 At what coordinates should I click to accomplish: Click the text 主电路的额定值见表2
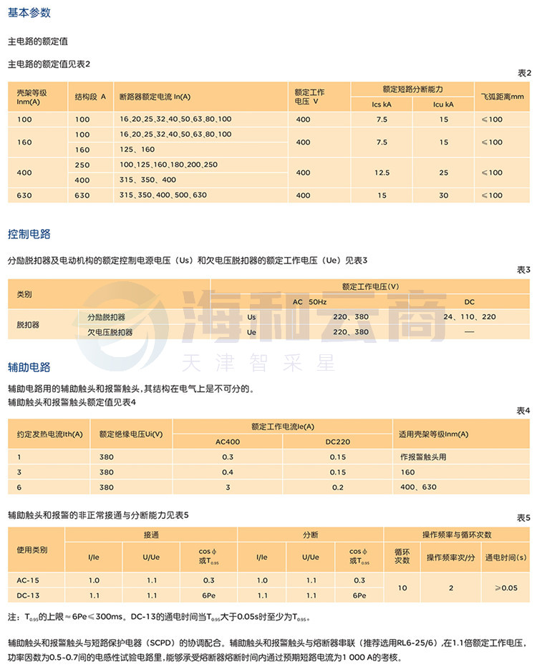click(x=49, y=64)
